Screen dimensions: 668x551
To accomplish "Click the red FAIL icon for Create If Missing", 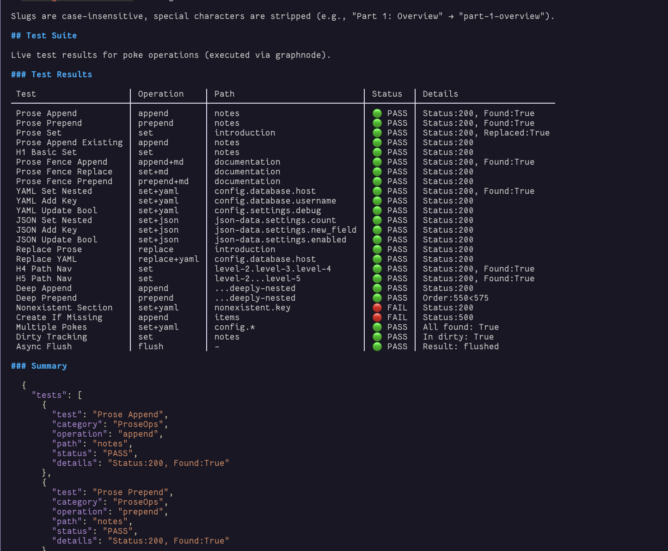I will (x=377, y=317).
